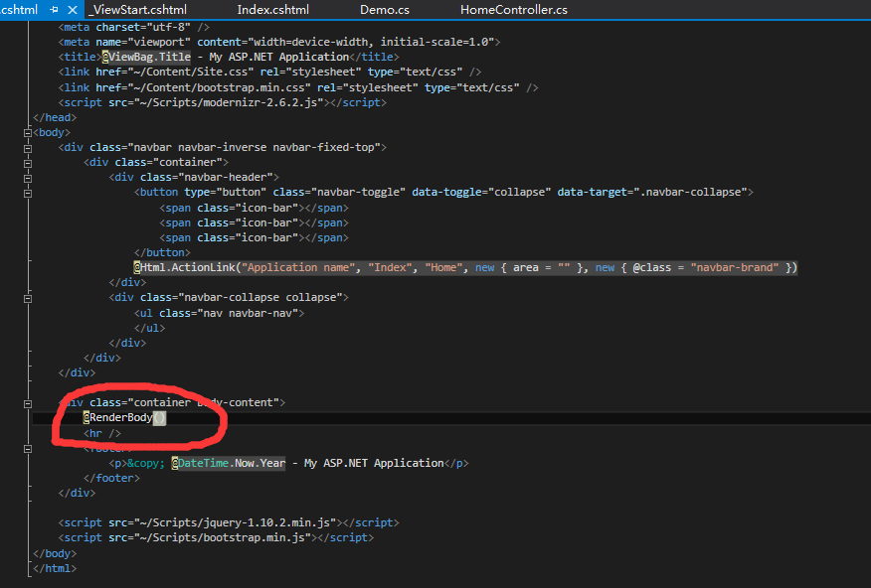
Task: Click the closing </html> tag
Action: click(x=55, y=568)
